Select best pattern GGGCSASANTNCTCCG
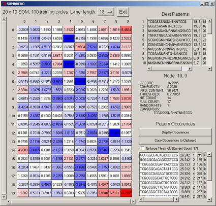Viewport: 216px width, 206px height. pos(169,26)
